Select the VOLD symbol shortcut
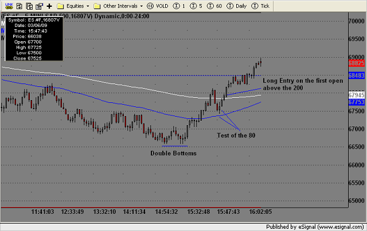 [162, 6]
